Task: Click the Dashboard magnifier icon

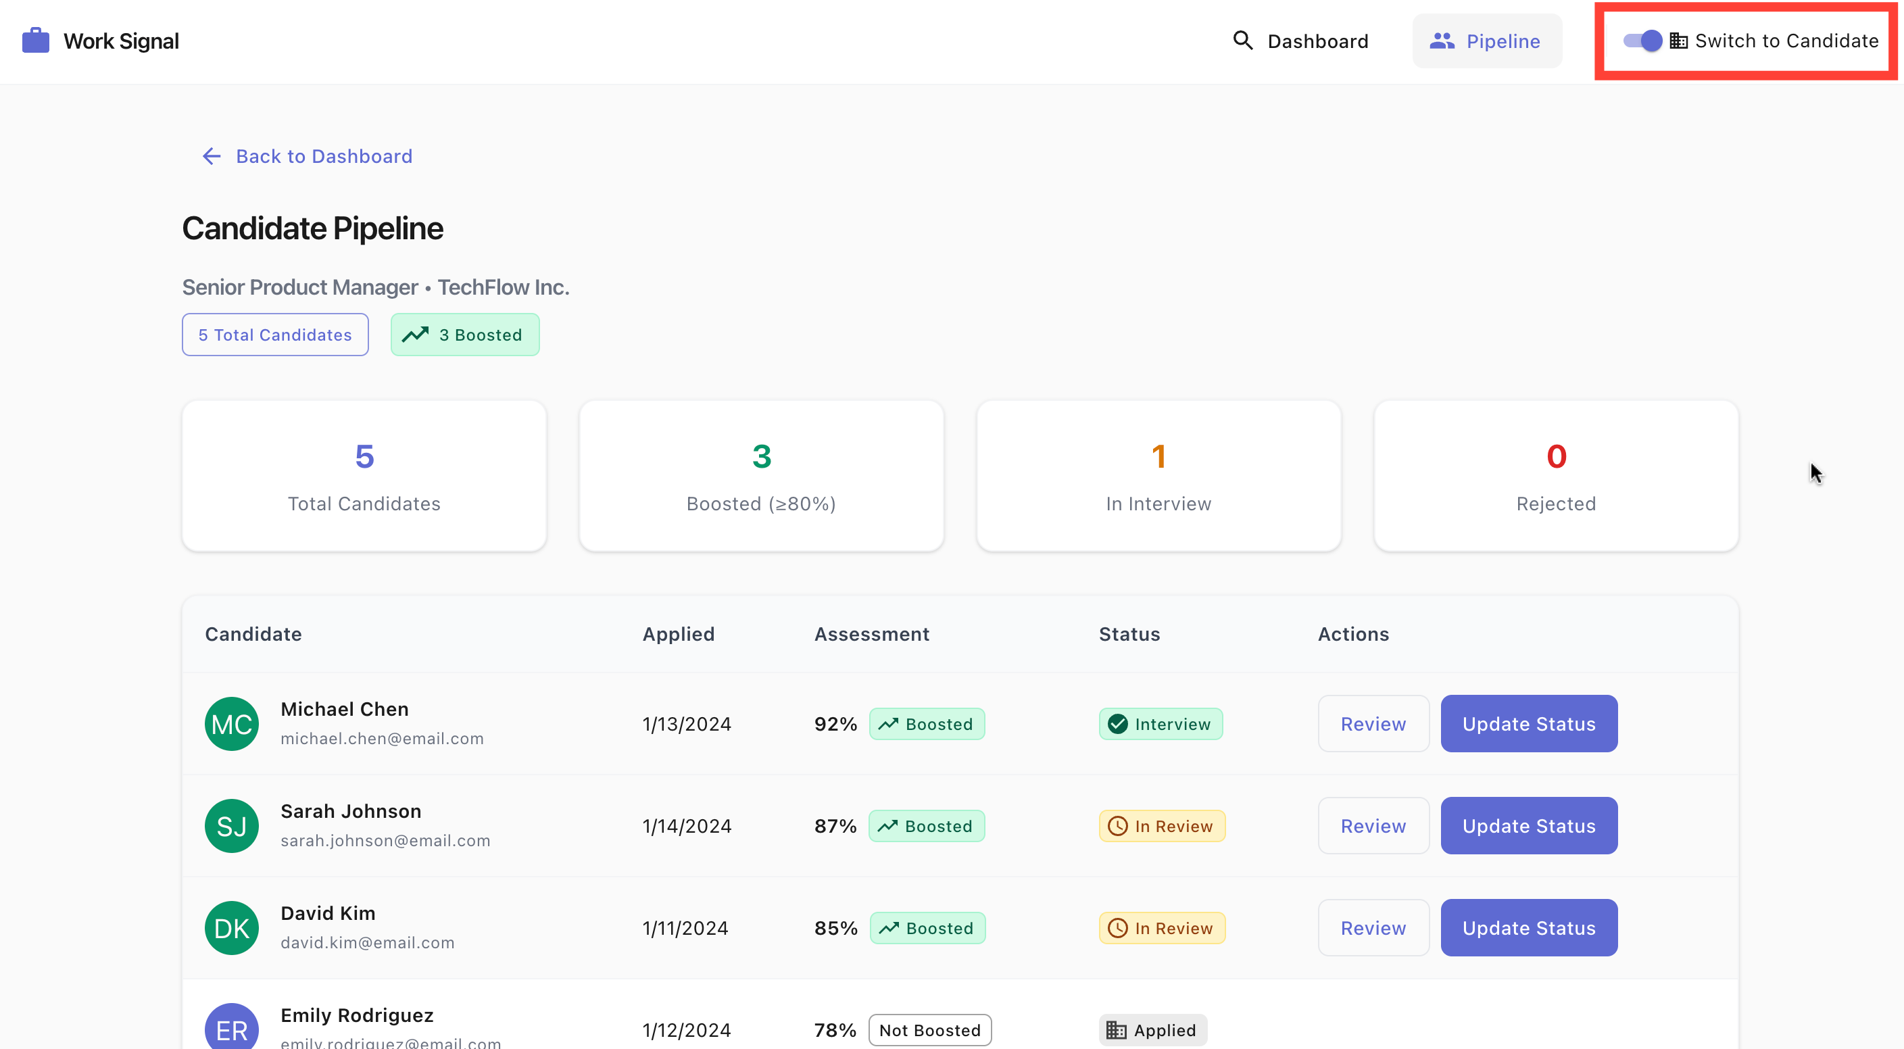Action: 1242,41
